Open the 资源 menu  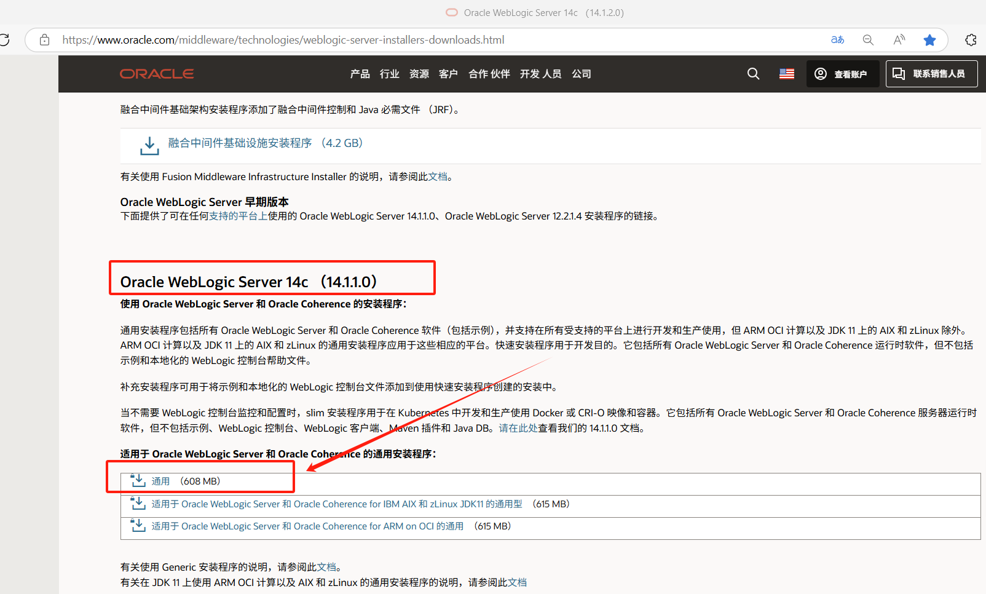[419, 74]
